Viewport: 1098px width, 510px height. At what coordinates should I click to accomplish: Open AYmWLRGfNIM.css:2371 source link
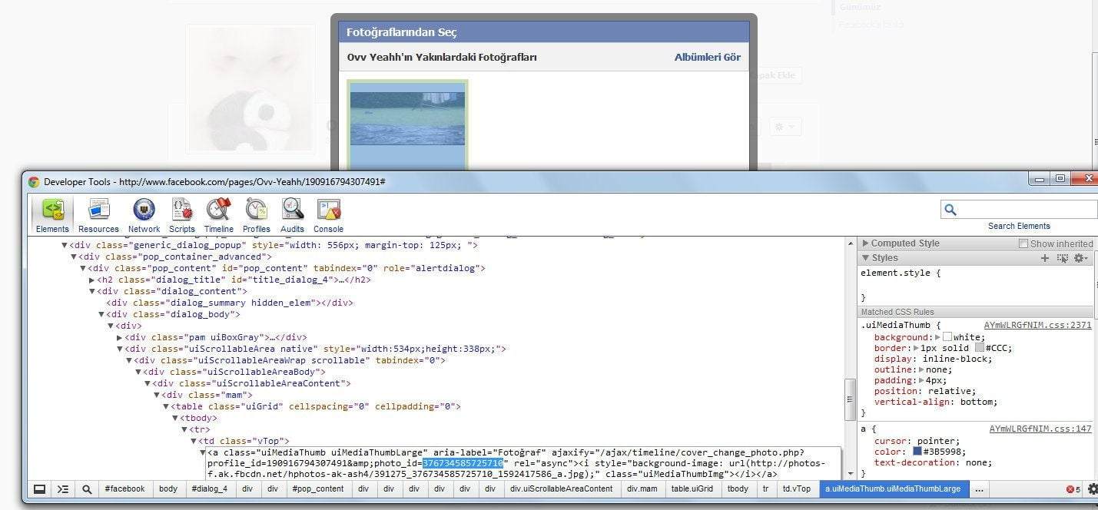[1037, 326]
